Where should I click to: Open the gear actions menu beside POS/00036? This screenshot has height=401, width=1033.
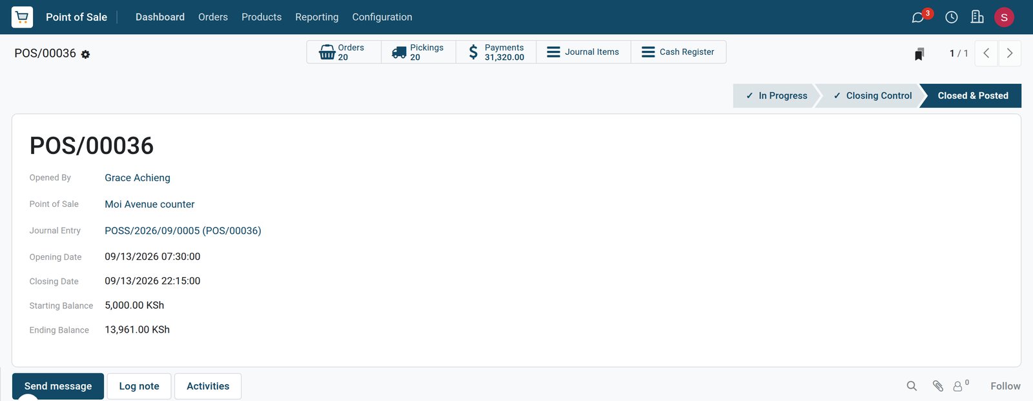coord(85,55)
